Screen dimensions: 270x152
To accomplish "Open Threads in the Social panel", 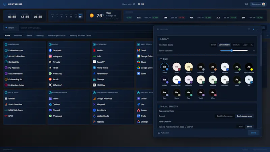I will [x=54, y=62].
